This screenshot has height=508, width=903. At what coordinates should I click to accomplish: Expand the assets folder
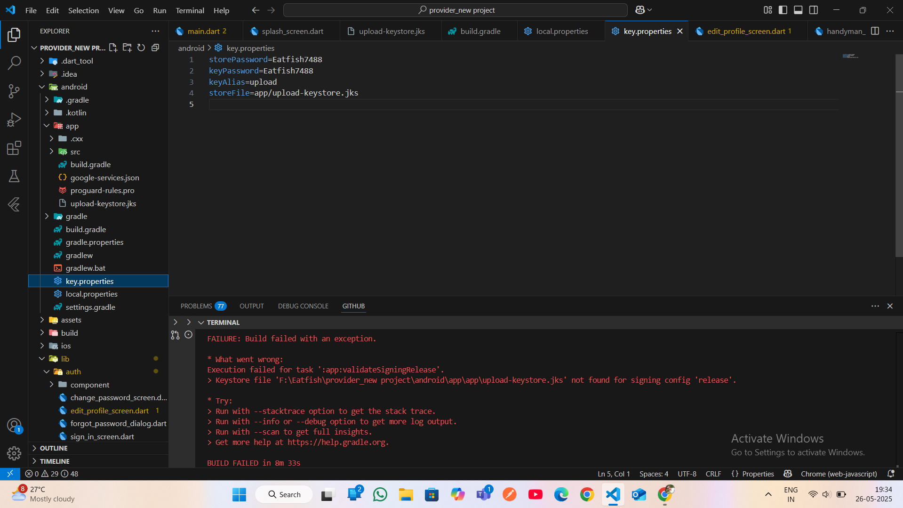point(71,320)
